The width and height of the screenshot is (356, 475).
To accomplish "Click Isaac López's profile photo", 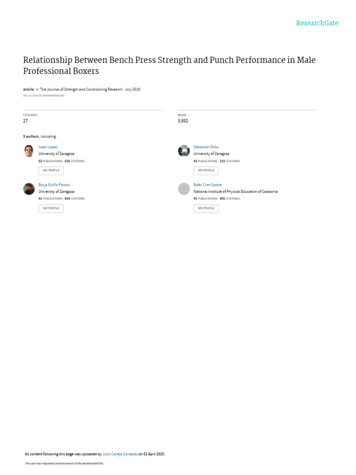I will pos(29,151).
